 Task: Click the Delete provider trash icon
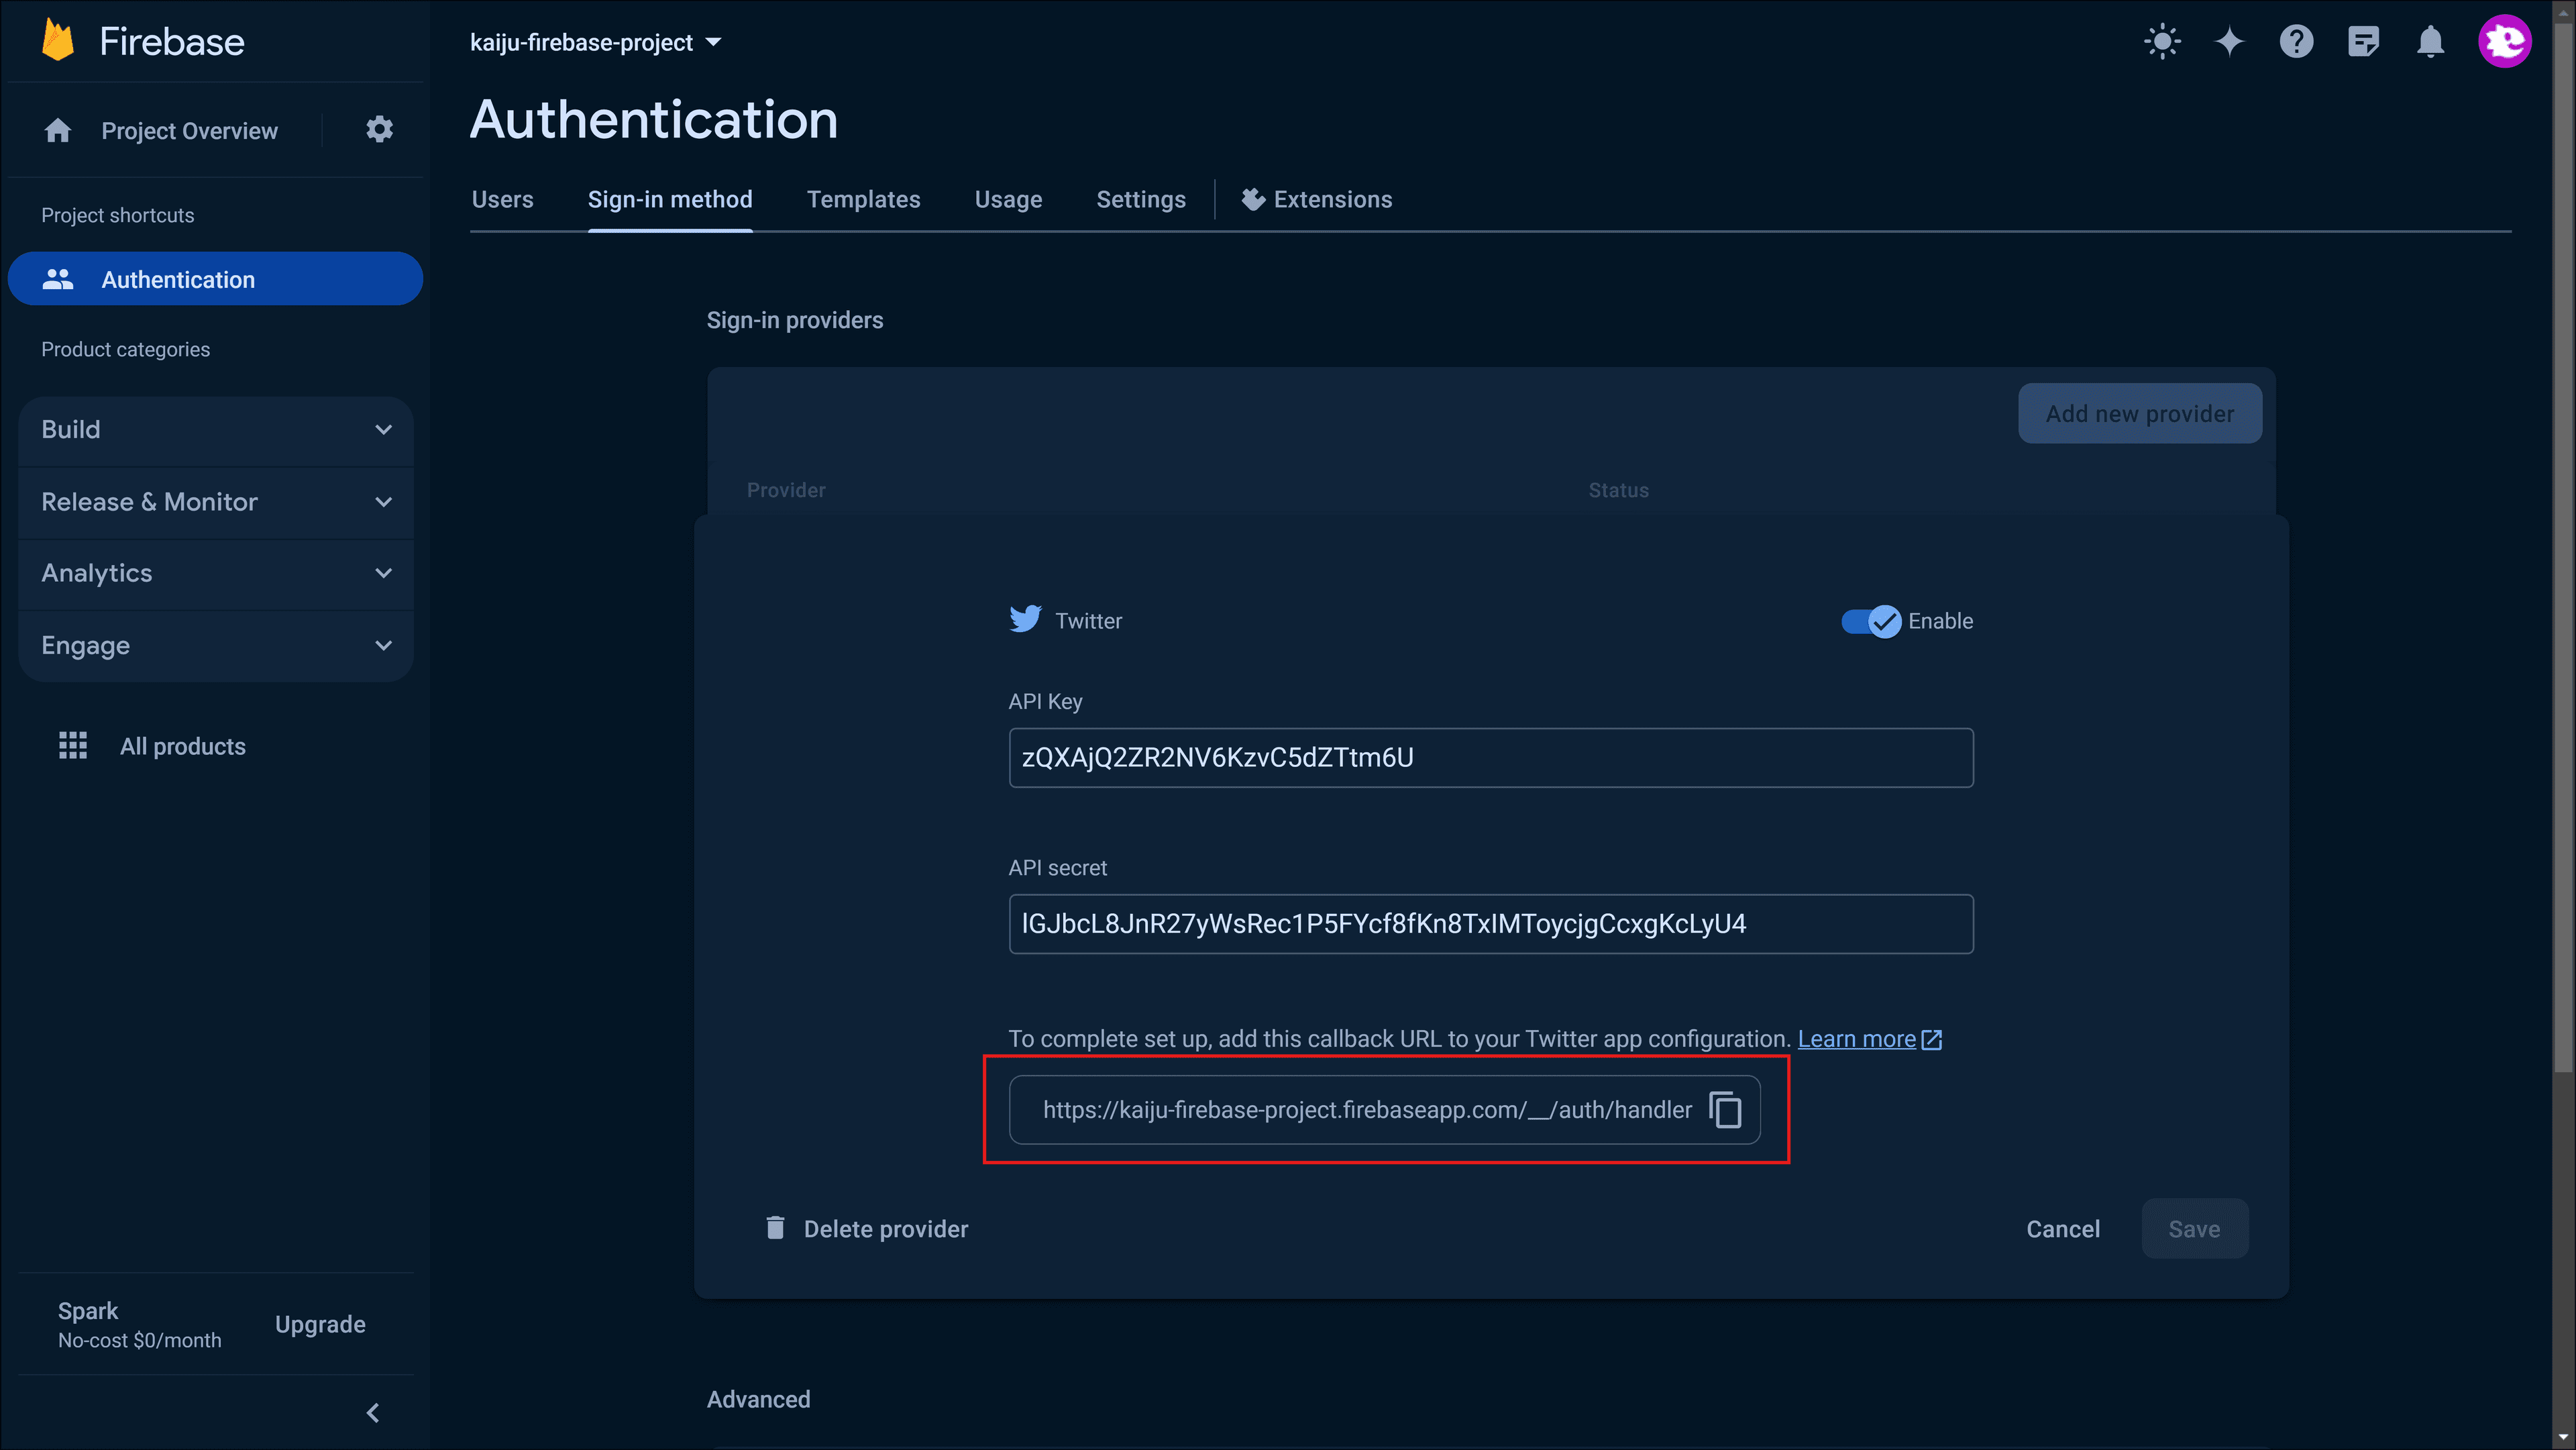click(775, 1227)
